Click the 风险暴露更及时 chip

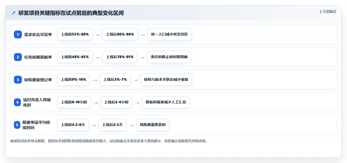[153, 125]
